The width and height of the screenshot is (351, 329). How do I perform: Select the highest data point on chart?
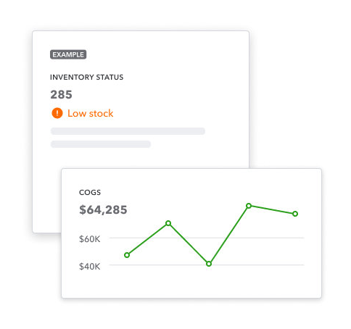click(249, 206)
